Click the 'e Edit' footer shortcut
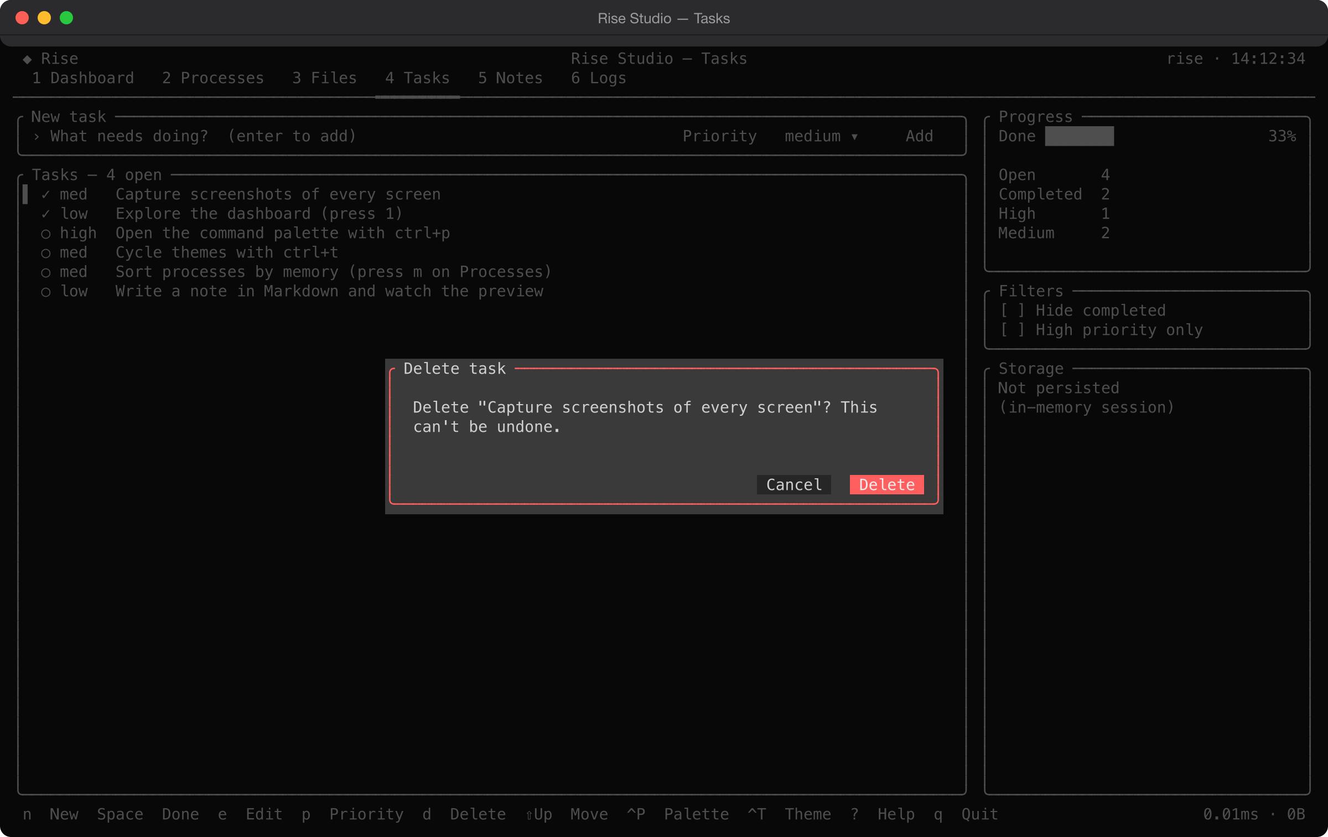Viewport: 1328px width, 837px height. [x=251, y=814]
